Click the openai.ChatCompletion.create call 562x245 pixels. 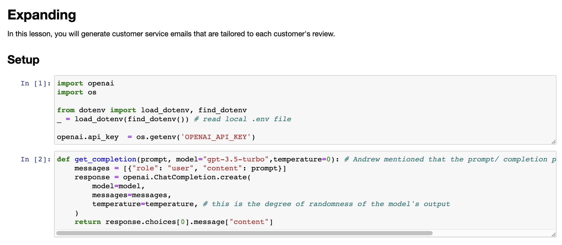click(x=187, y=177)
